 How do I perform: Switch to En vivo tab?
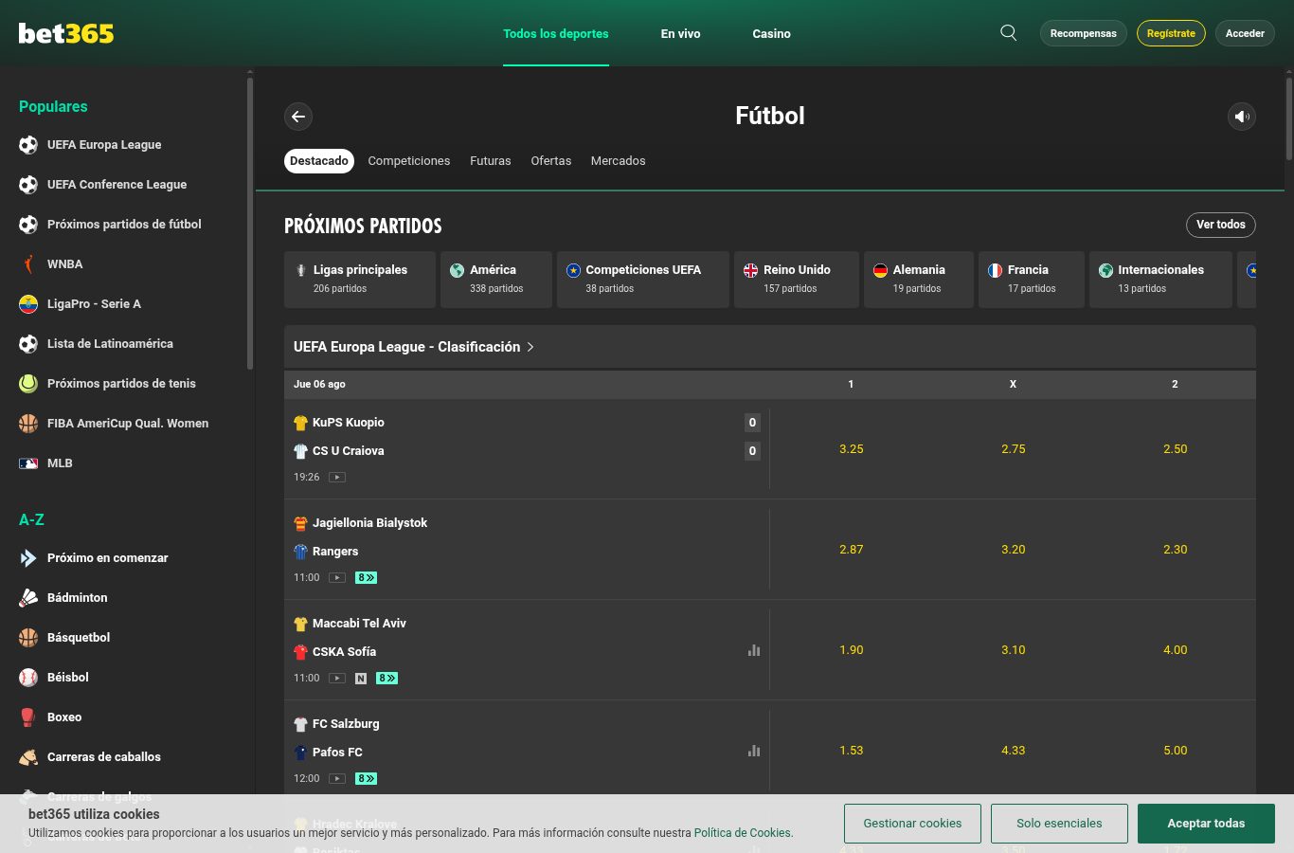click(681, 33)
